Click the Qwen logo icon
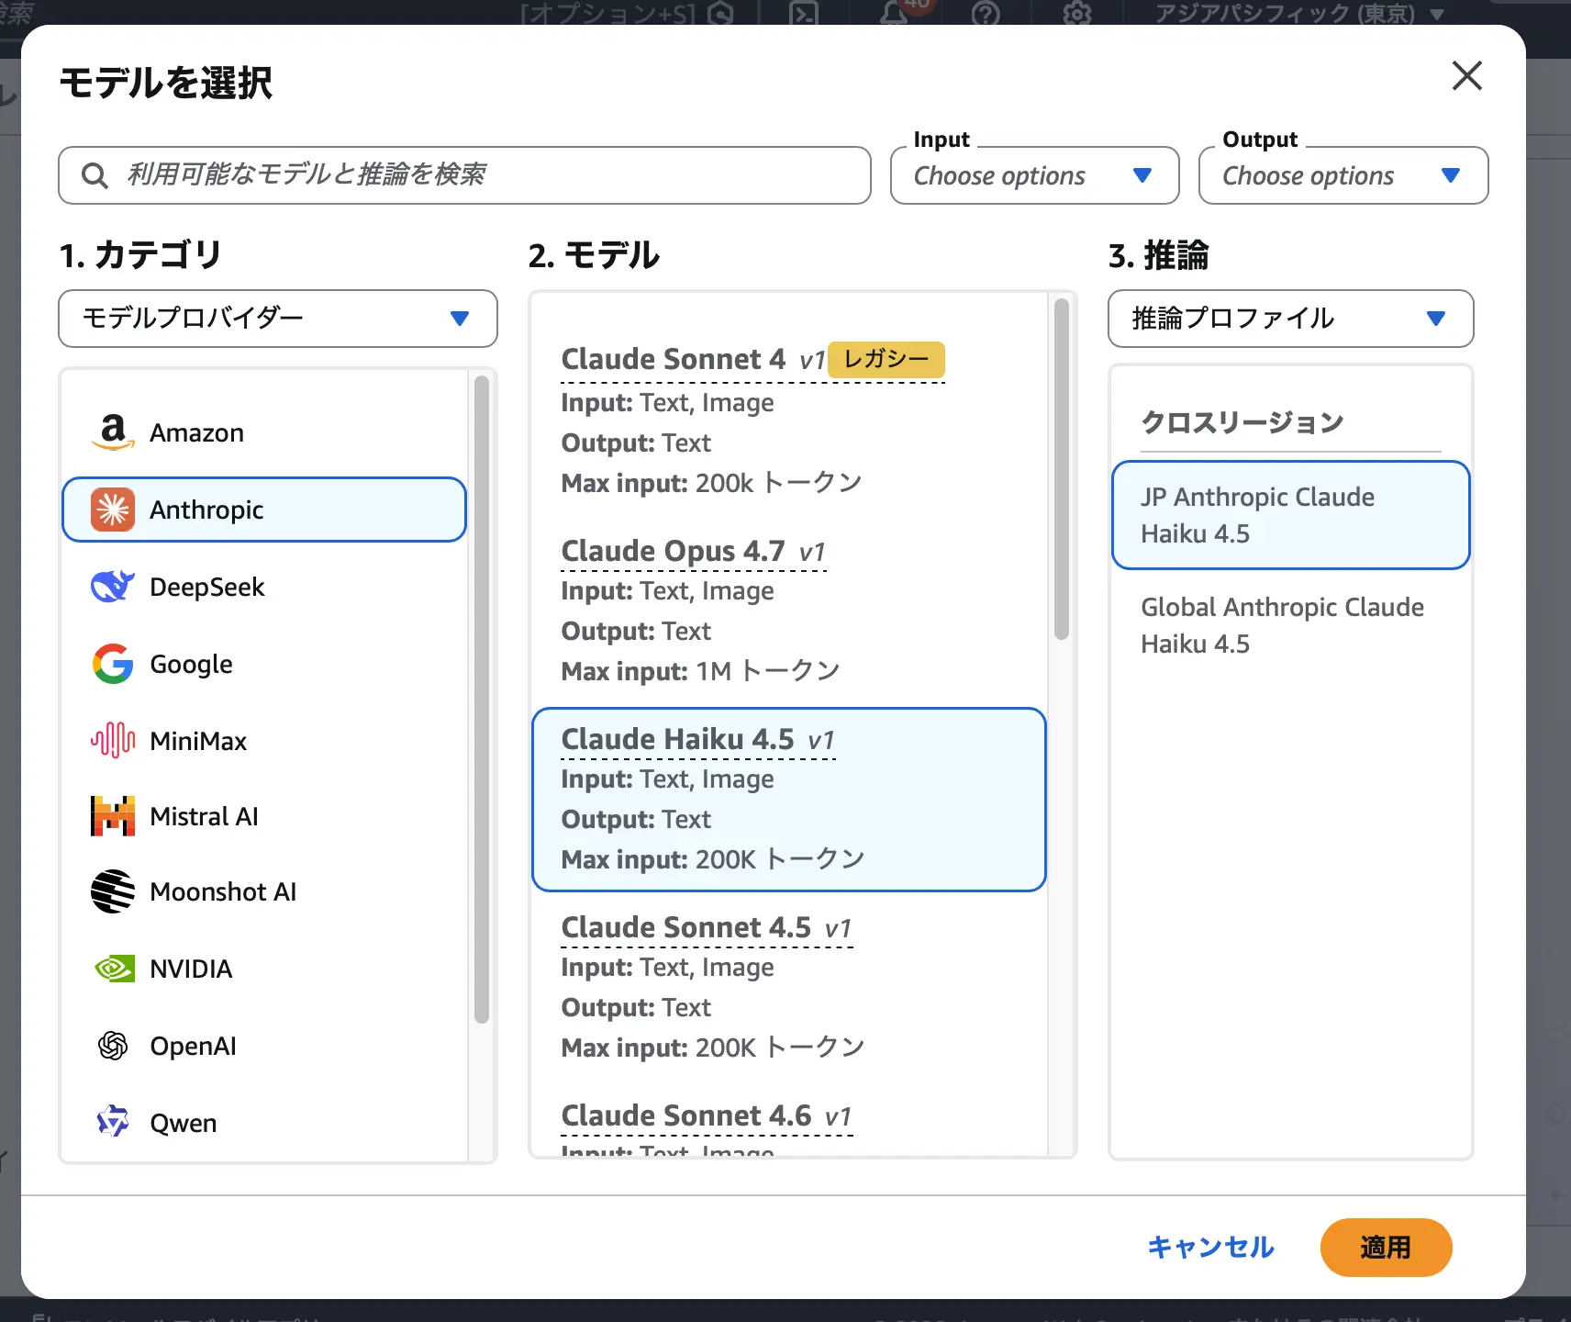This screenshot has height=1322, width=1571. [x=113, y=1121]
